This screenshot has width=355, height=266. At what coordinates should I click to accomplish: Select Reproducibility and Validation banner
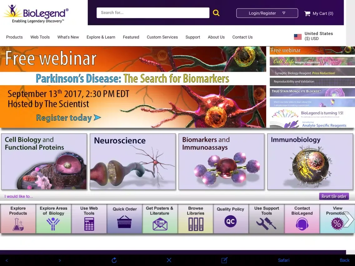[312, 82]
